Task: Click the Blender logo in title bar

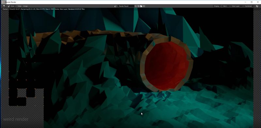Action: (x=3, y=2)
